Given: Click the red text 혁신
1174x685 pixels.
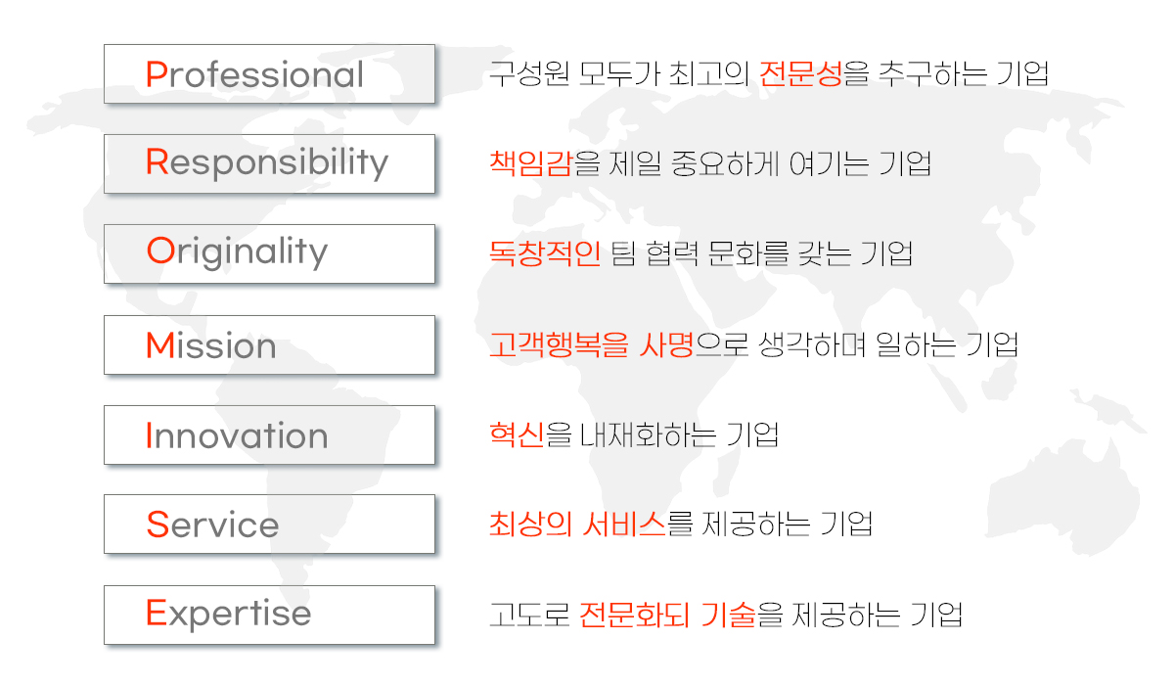Looking at the screenshot, I should pos(517,434).
